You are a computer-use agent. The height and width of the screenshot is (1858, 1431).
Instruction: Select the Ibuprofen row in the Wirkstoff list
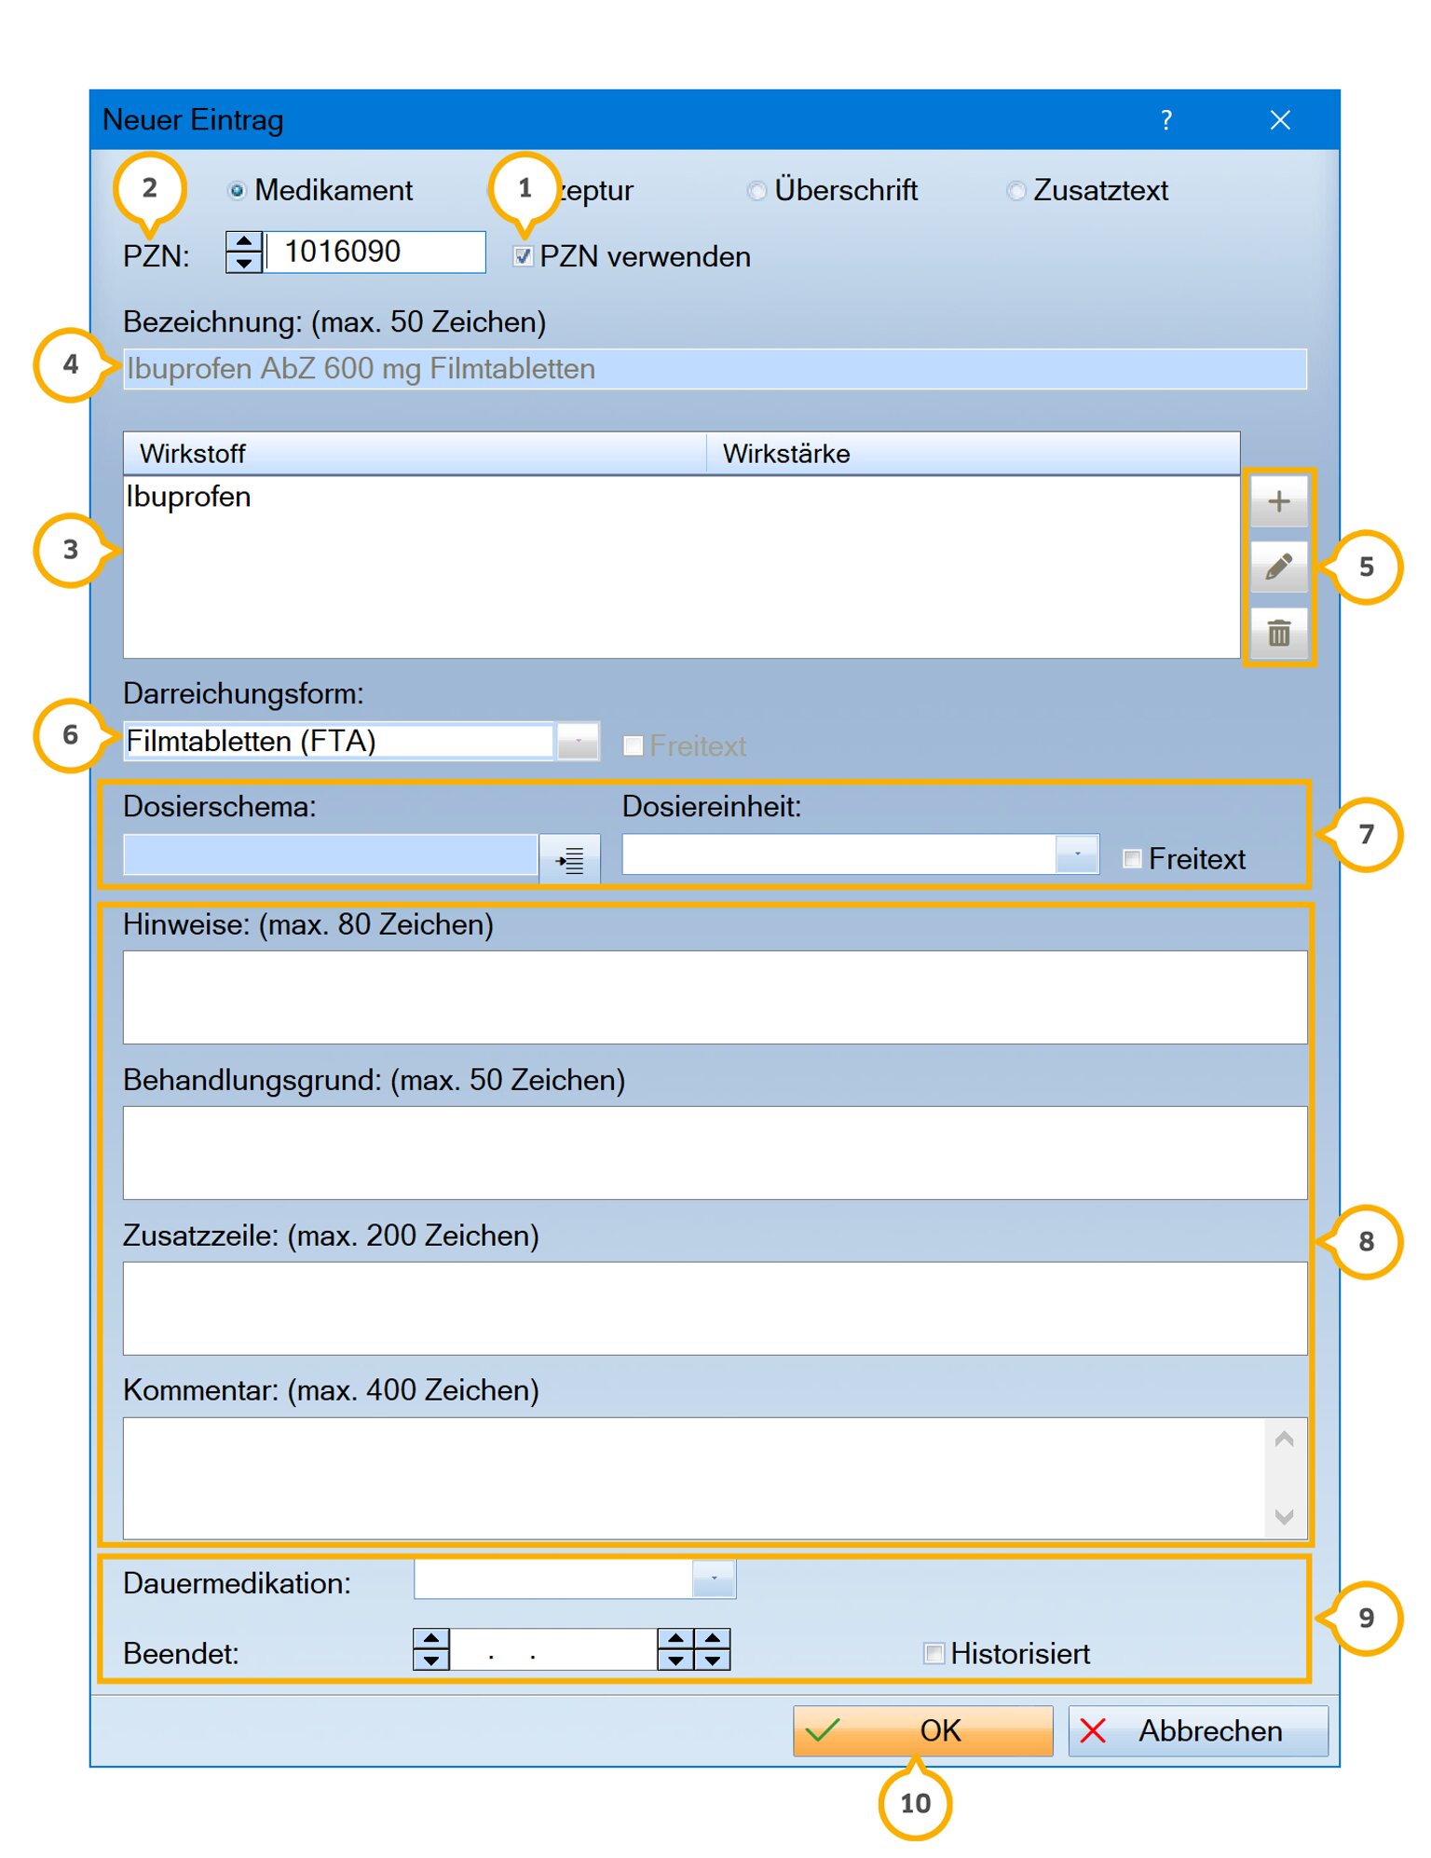coord(681,497)
